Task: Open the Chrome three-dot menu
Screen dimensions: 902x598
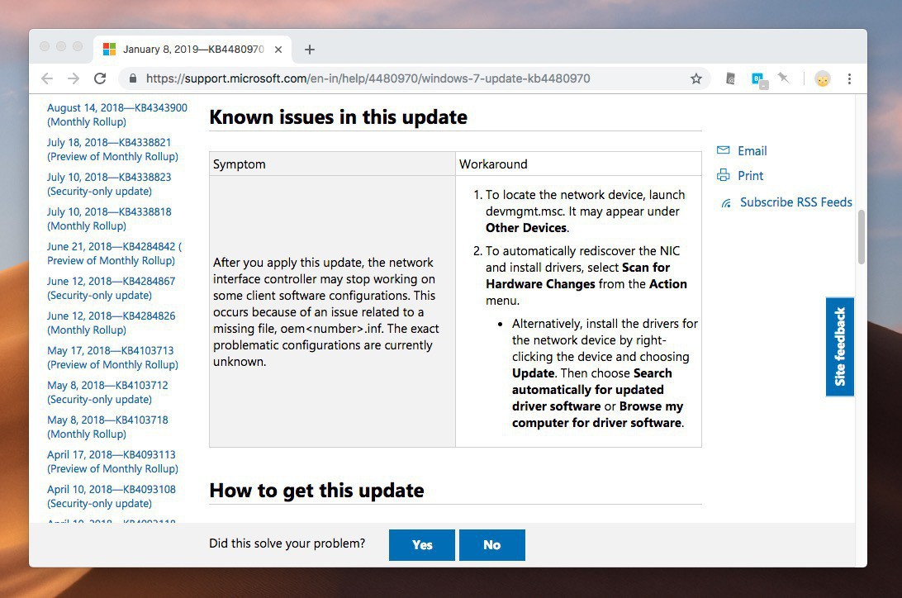Action: (x=849, y=78)
